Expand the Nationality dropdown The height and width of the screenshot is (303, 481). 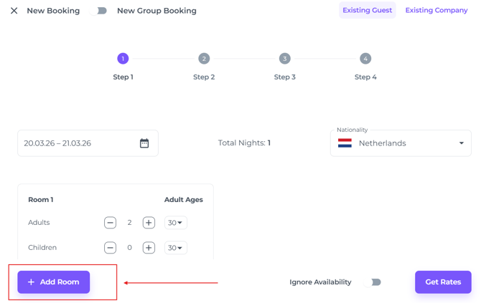click(x=461, y=143)
